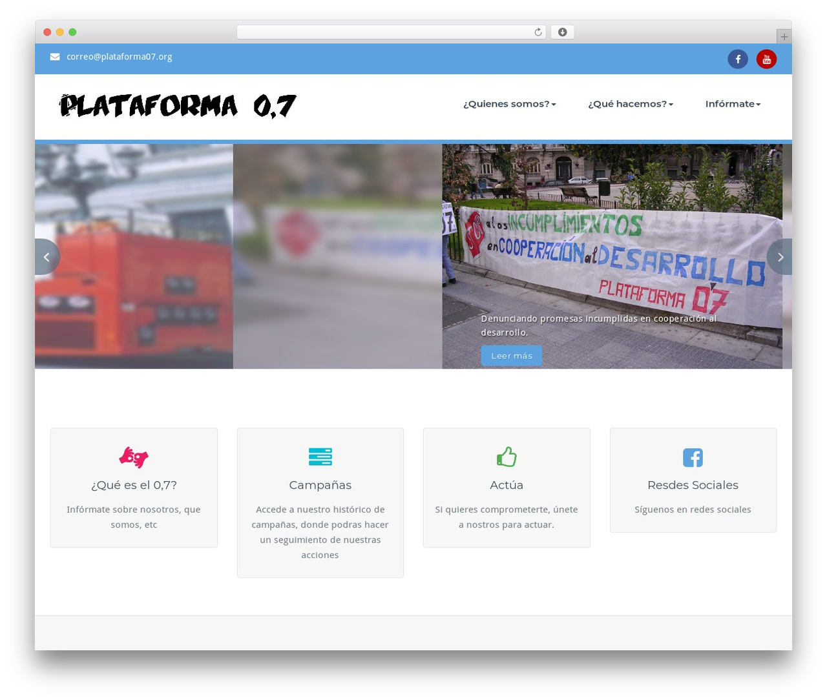Go to previous slide arrow

tap(47, 257)
